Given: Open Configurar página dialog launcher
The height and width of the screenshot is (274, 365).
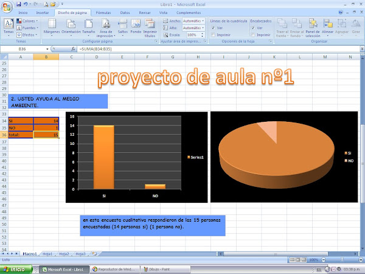Looking at the screenshot, I should click(156, 41).
